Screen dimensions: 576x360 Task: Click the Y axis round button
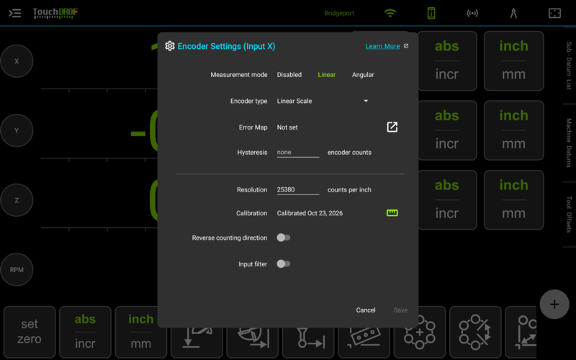pyautogui.click(x=17, y=130)
